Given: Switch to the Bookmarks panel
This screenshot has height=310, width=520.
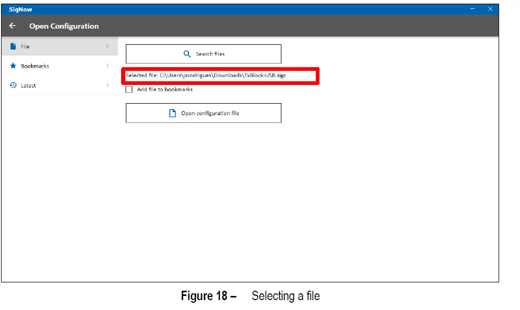Looking at the screenshot, I should pos(52,66).
